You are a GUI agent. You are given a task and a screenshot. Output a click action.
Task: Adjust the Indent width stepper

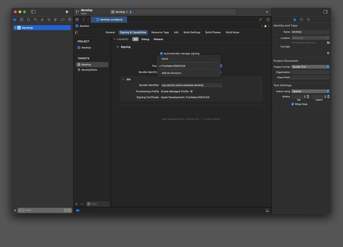[328, 97]
